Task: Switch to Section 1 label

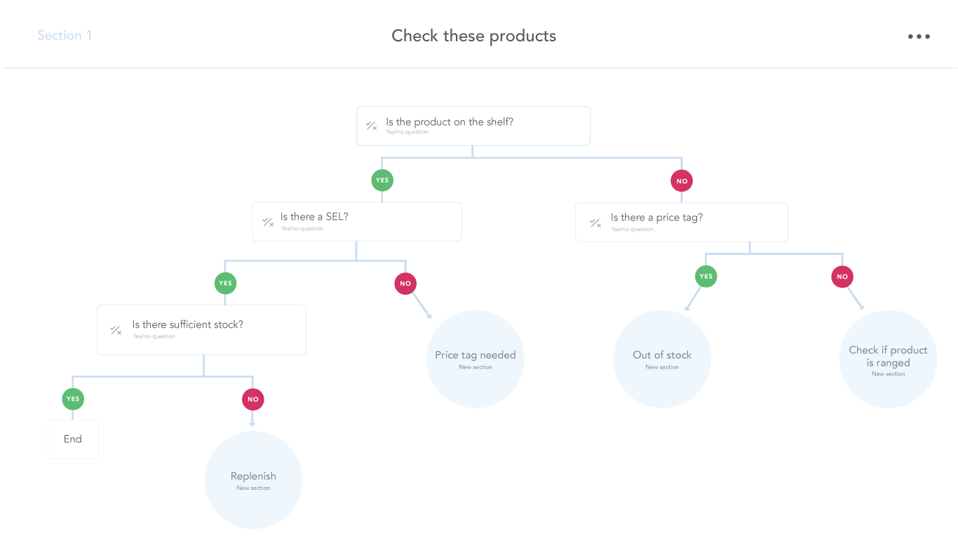Action: tap(65, 36)
